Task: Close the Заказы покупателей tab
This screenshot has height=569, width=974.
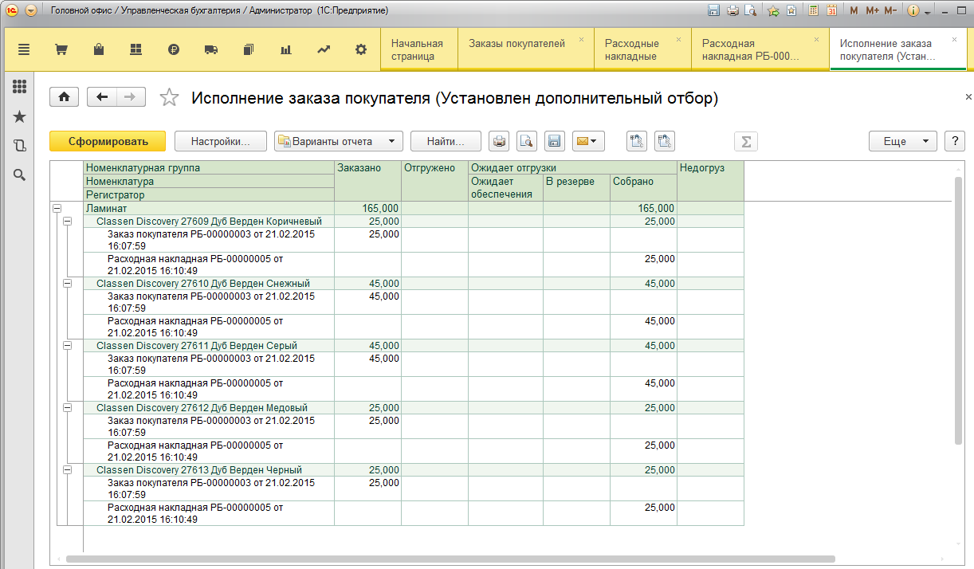Action: coord(581,39)
